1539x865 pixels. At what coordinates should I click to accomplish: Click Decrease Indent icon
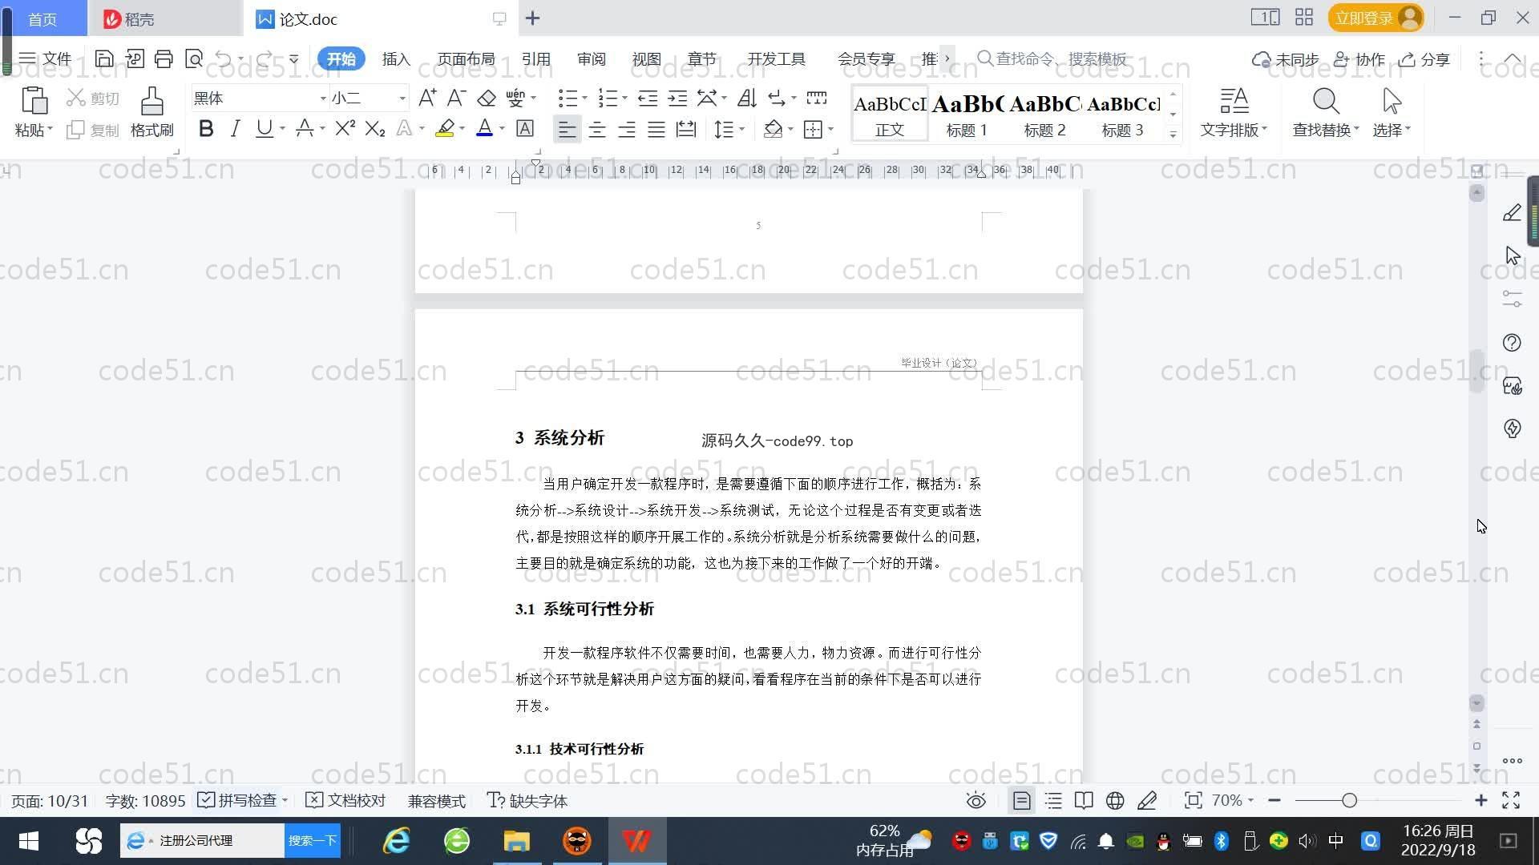[x=648, y=98]
